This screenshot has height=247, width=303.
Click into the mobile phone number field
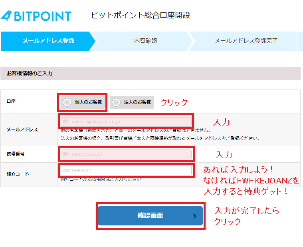point(126,154)
